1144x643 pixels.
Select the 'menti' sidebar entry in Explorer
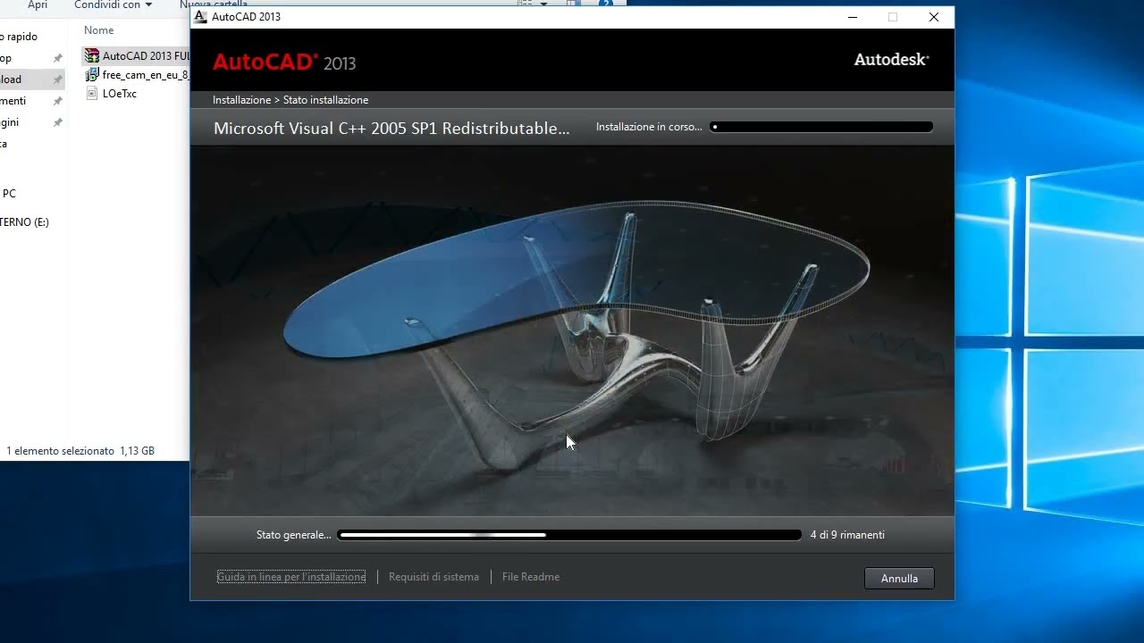point(13,101)
